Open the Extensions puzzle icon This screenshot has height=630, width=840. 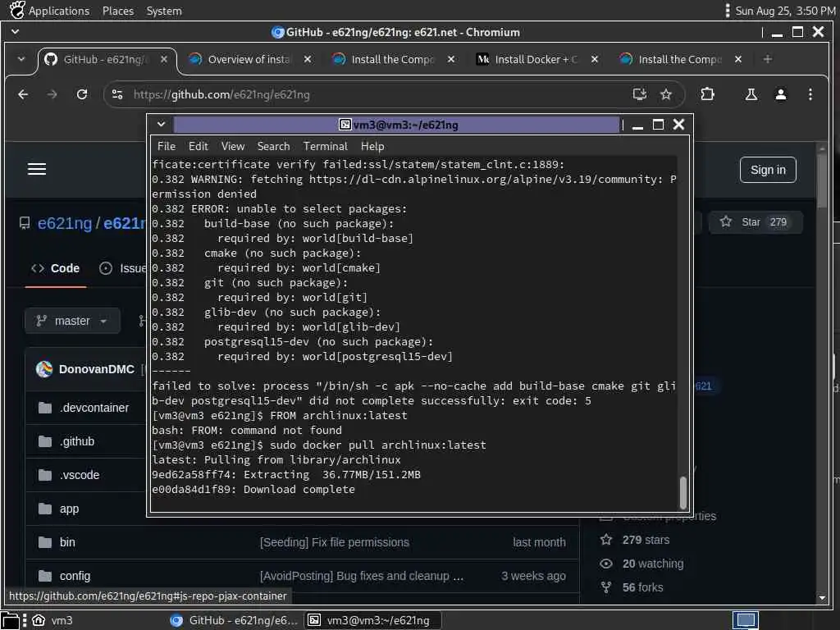(707, 94)
